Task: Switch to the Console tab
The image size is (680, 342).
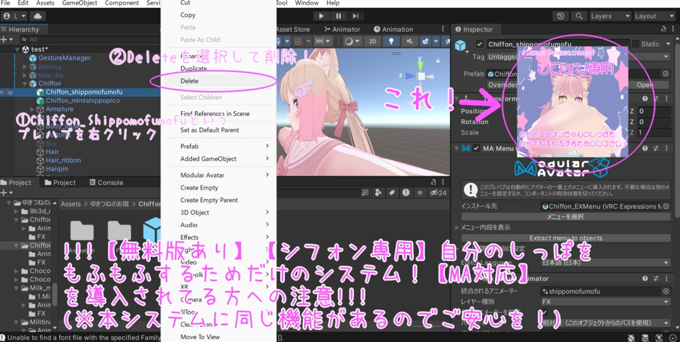Action: click(x=107, y=183)
